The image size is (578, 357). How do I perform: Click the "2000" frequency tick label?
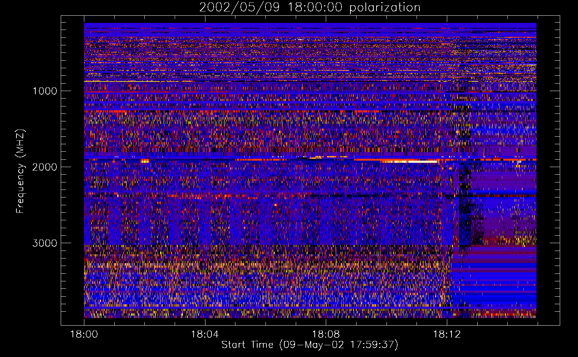tap(45, 167)
